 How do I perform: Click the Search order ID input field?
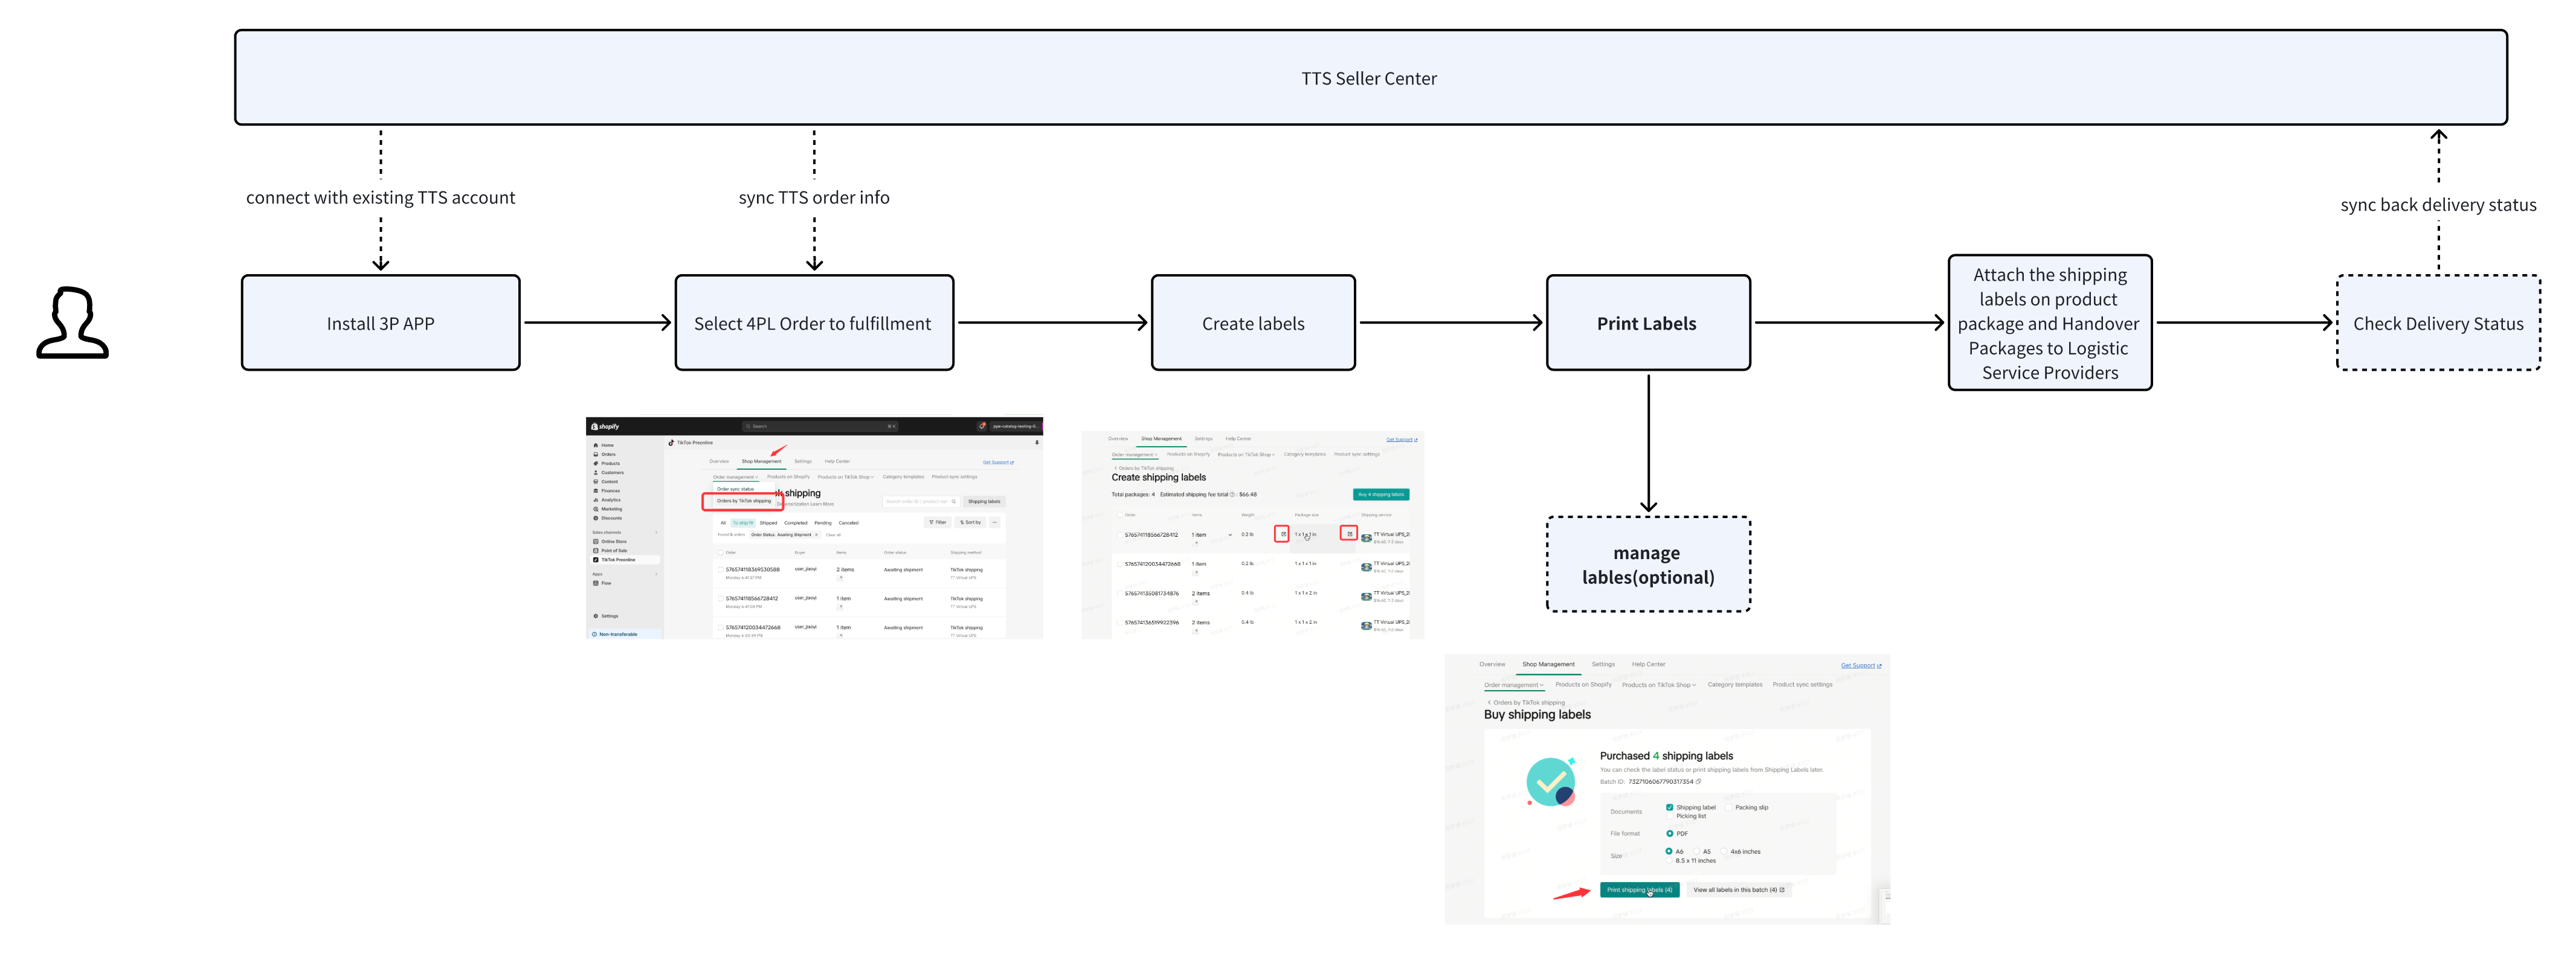click(920, 502)
